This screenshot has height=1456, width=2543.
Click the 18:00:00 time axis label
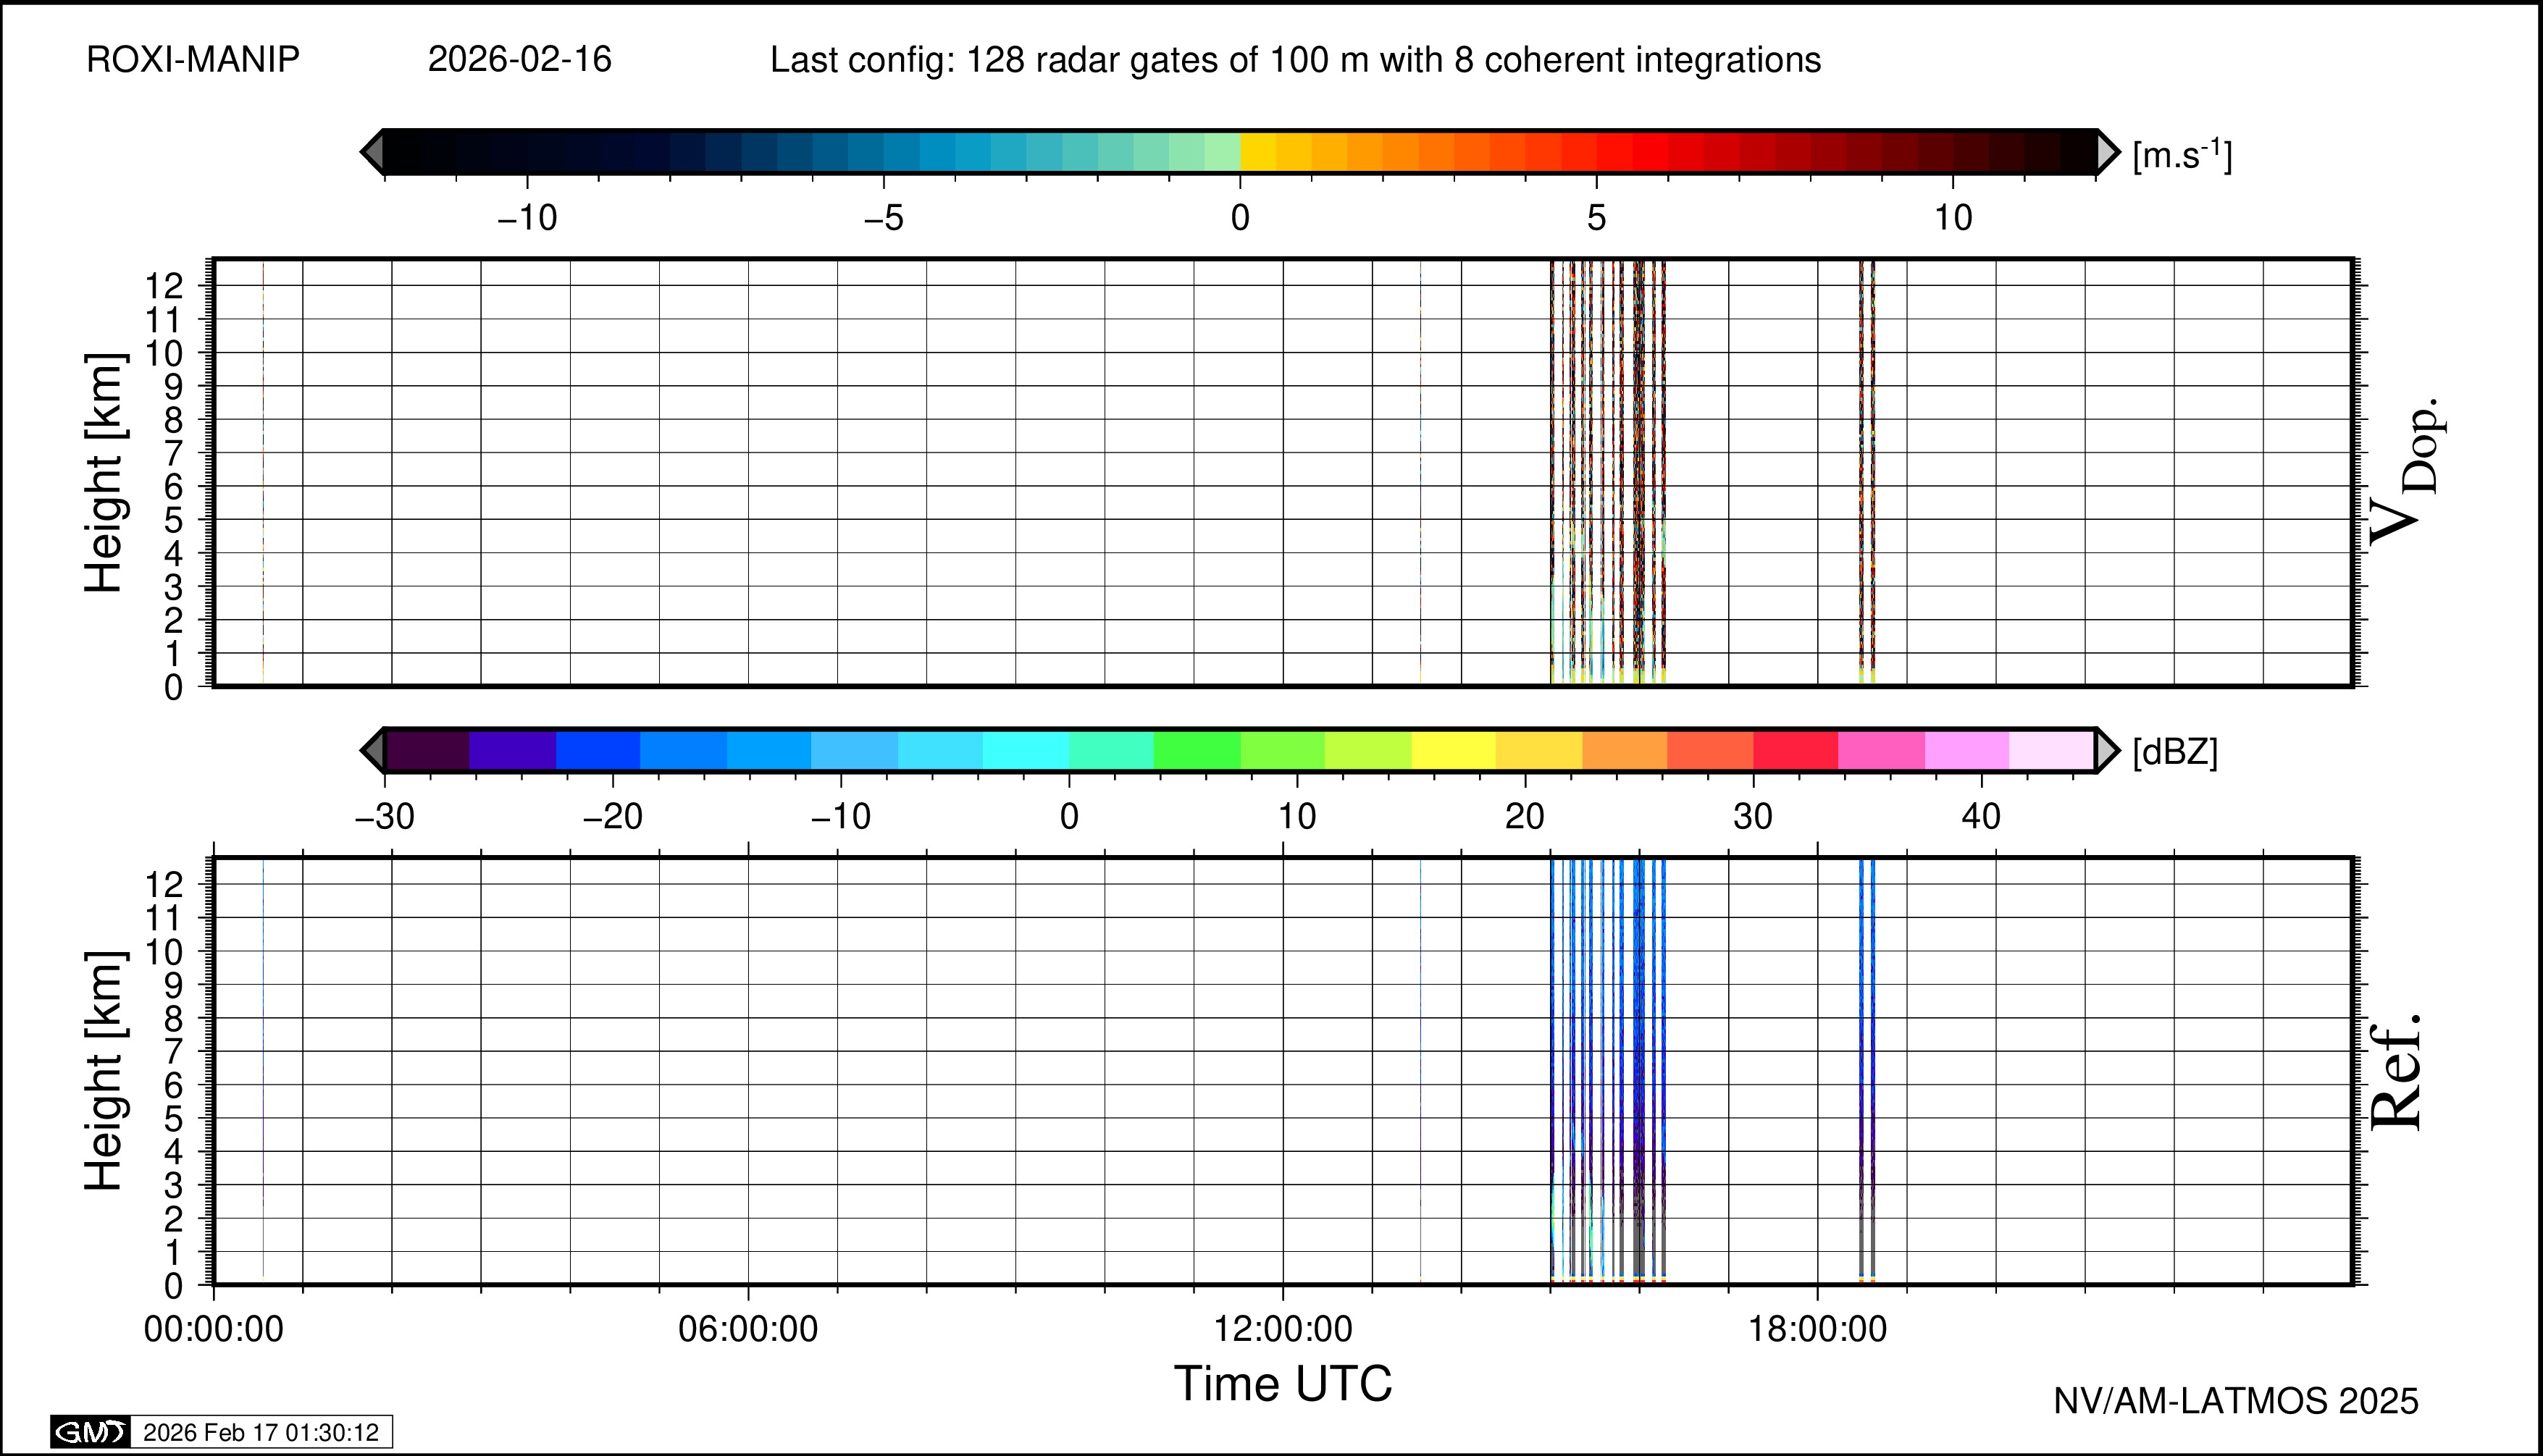click(x=1817, y=1329)
